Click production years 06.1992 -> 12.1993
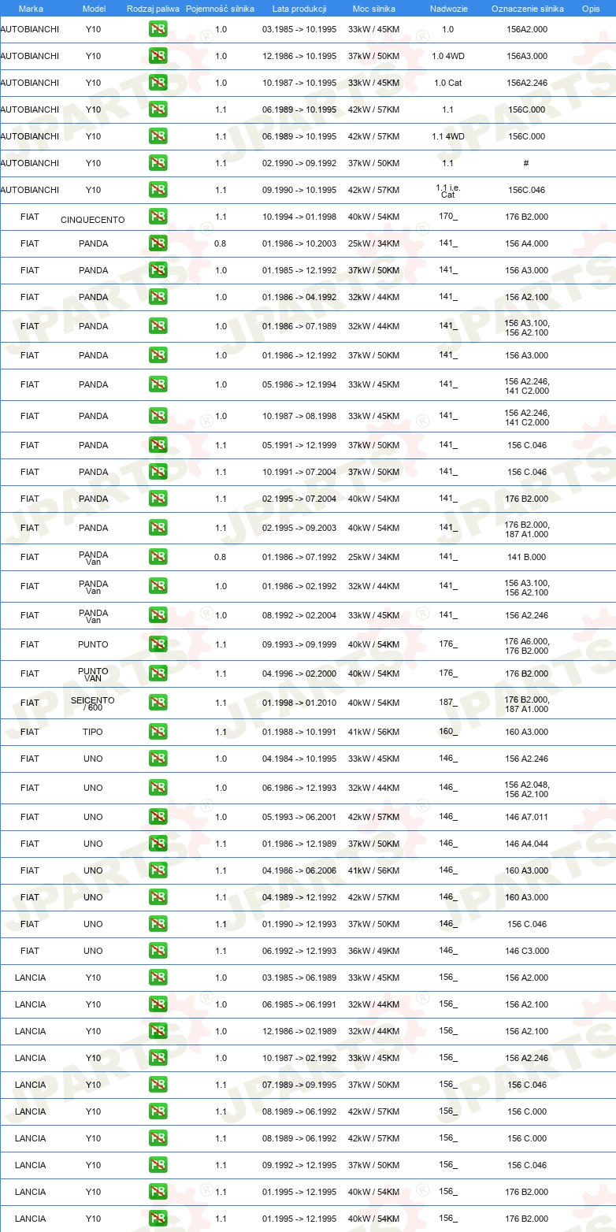This screenshot has height=1232, width=616. tap(299, 951)
